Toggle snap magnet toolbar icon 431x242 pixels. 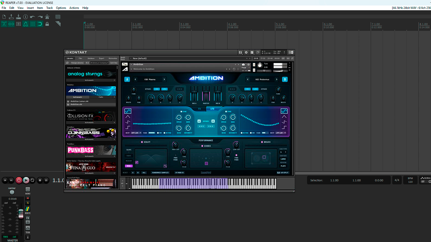pos(40,24)
